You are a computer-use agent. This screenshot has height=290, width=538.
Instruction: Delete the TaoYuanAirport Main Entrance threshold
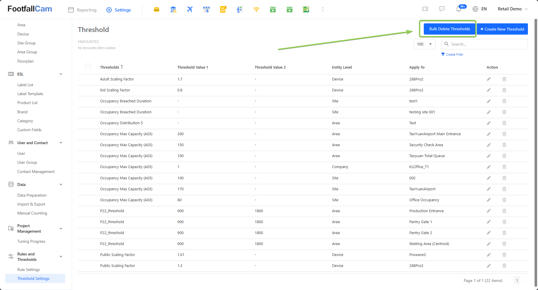pos(504,134)
